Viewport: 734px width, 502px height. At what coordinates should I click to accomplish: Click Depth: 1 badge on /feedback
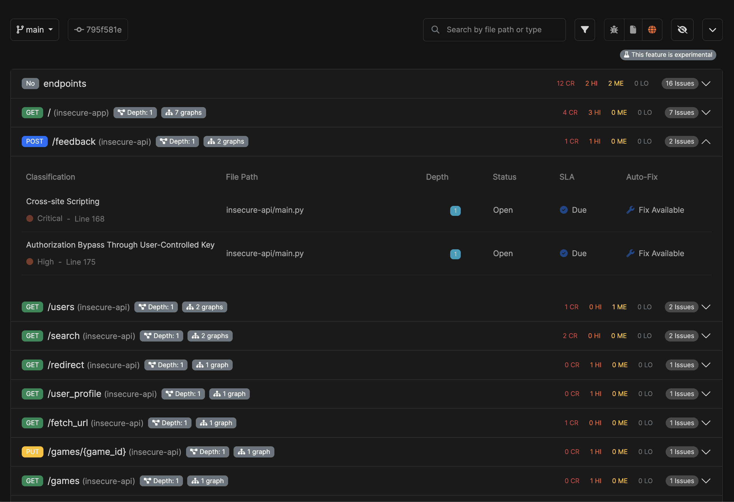[x=177, y=142]
